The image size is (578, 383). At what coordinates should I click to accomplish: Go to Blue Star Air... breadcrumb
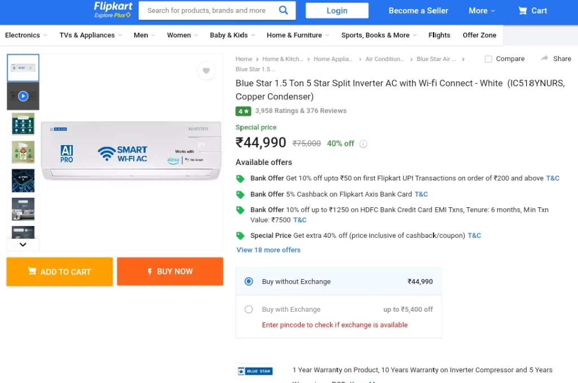pyautogui.click(x=436, y=59)
